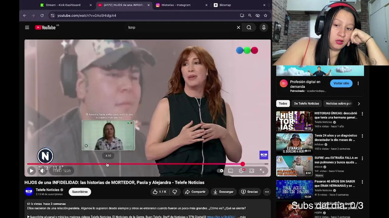Close the Kick Dashboard tab
Screen dimensions: 389x218
click(91, 5)
